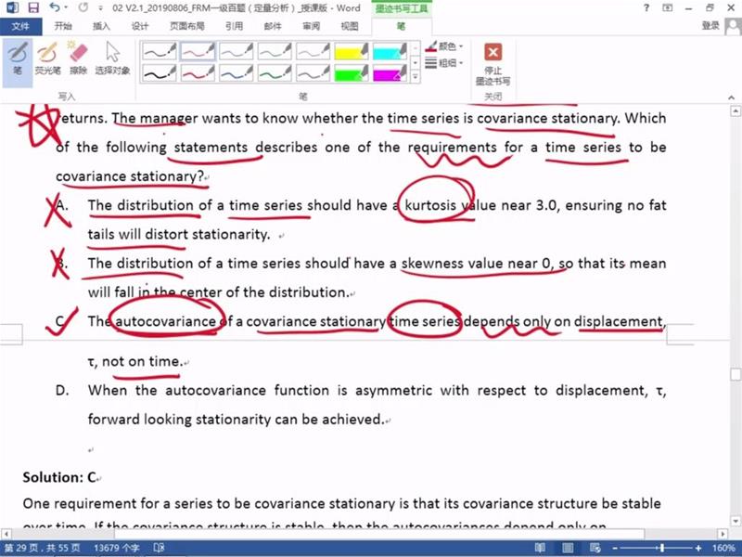
Task: Switch to Read Mode view
Action: 541,548
